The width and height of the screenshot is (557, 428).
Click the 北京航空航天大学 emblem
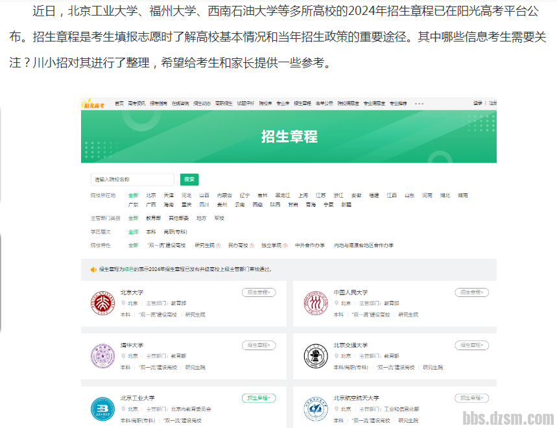[x=316, y=408]
